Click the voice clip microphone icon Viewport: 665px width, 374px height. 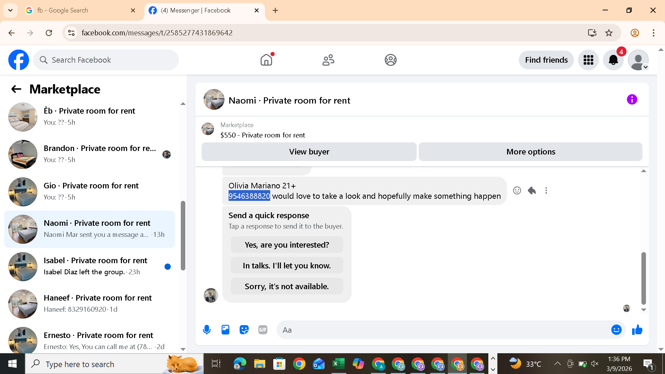pyautogui.click(x=207, y=330)
